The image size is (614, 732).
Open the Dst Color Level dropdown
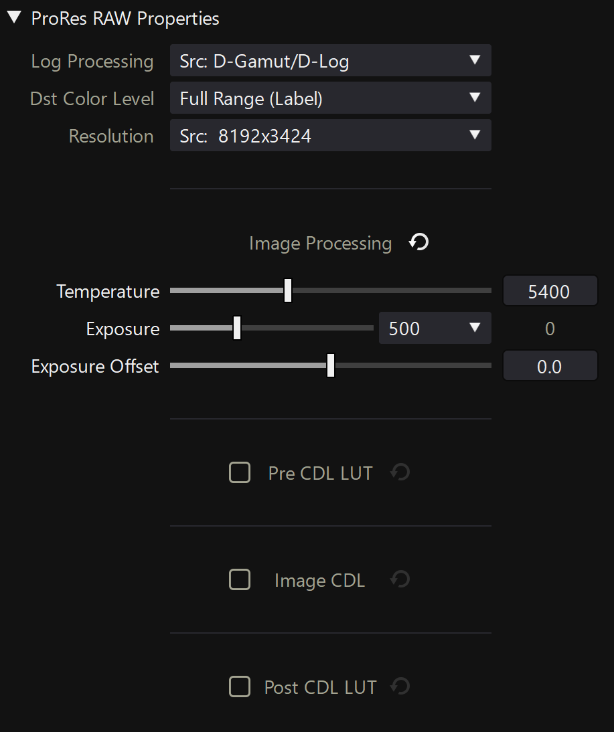coord(330,98)
